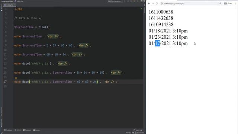This screenshot has width=238, height=134.
Task: Click the index.php breadcrumb in navigation bar
Action: (19, 1)
